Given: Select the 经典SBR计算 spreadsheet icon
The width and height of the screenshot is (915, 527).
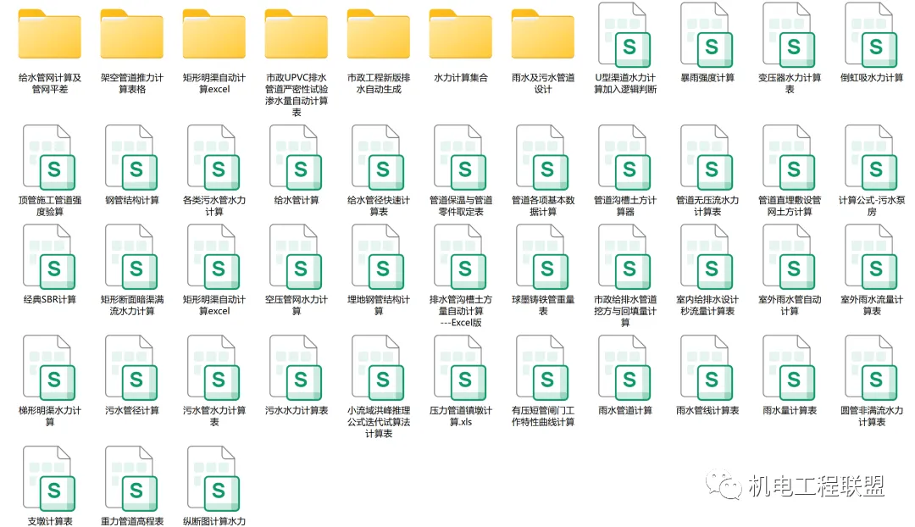Looking at the screenshot, I should pyautogui.click(x=50, y=257).
